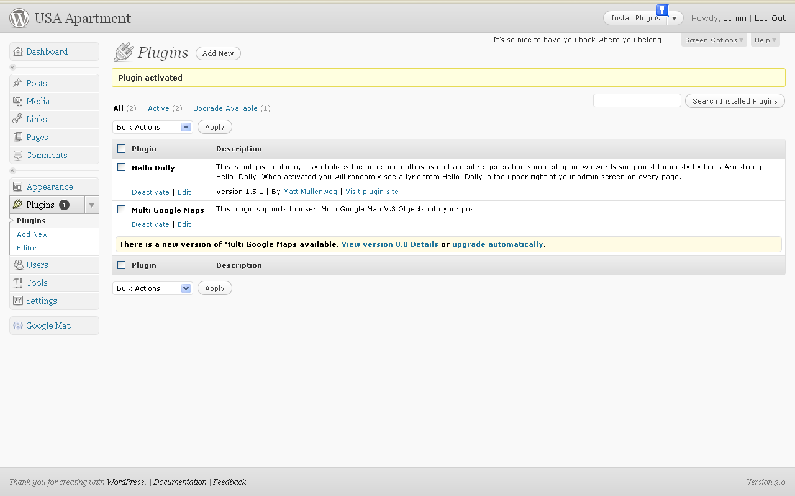
Task: Click the Appearance icon in sidebar
Action: [18, 187]
